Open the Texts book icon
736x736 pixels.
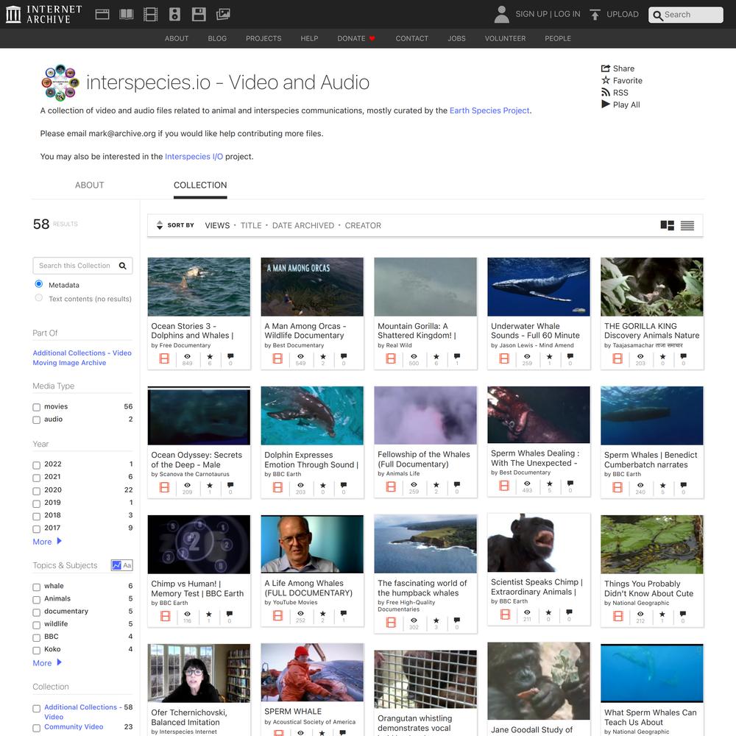tap(127, 15)
